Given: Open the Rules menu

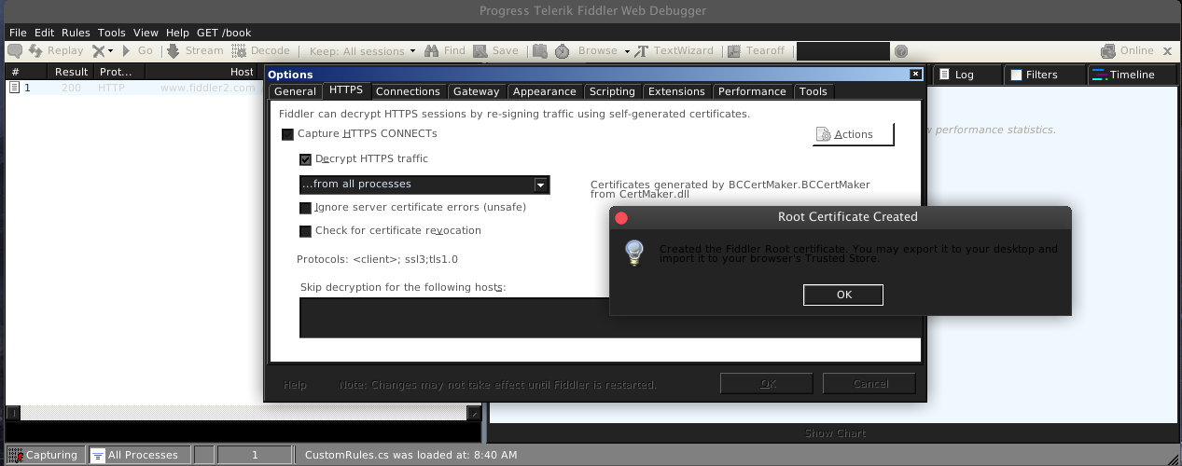Looking at the screenshot, I should 76,33.
